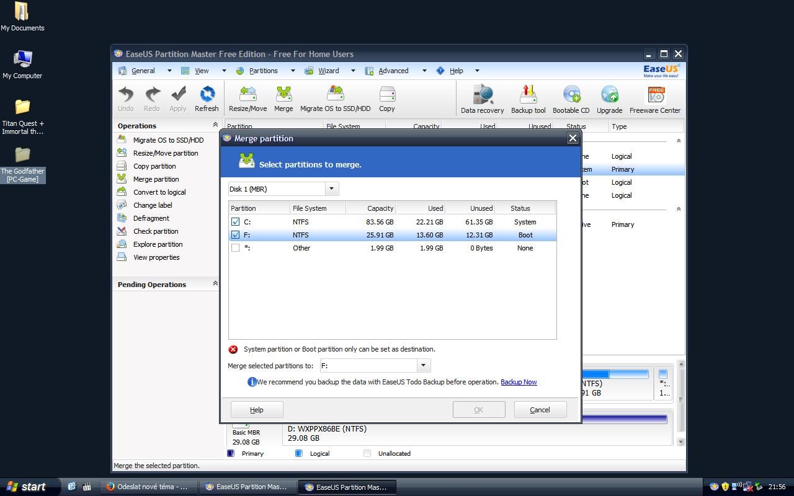
Task: Expand the merge destination F: dropdown
Action: coord(423,366)
